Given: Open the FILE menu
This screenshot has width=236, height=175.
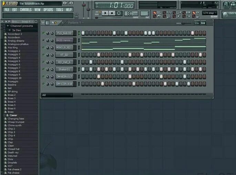Looking at the screenshot, I should [x=7, y=10].
